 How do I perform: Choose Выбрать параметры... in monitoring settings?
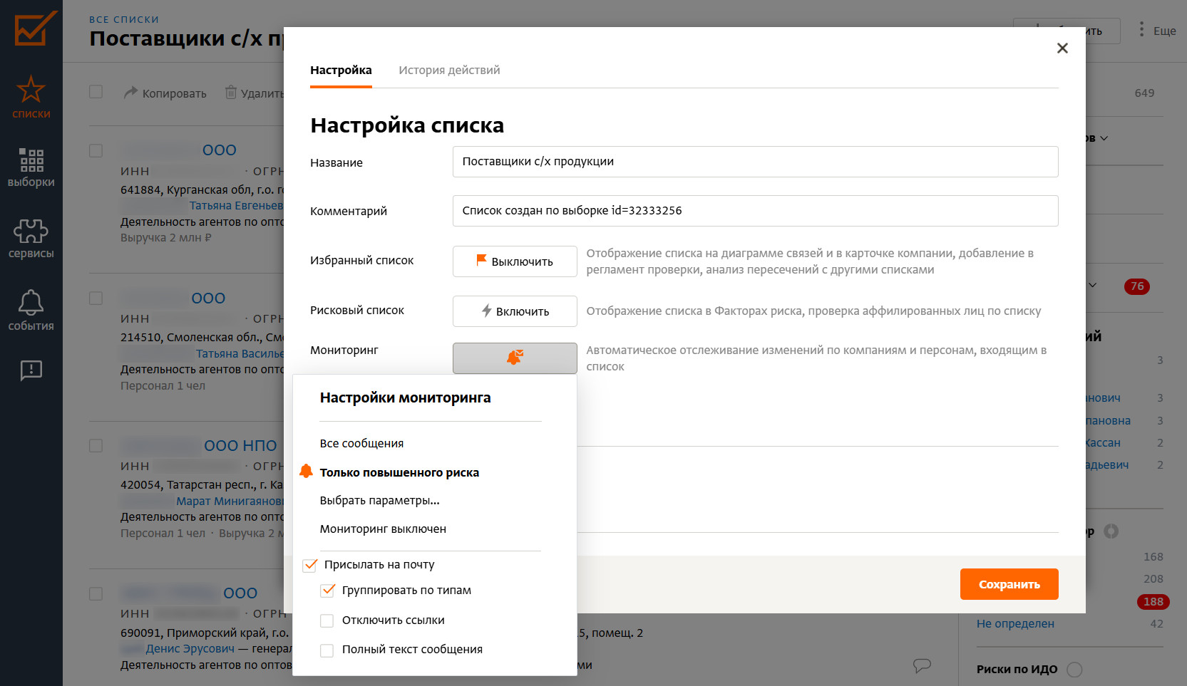[379, 500]
